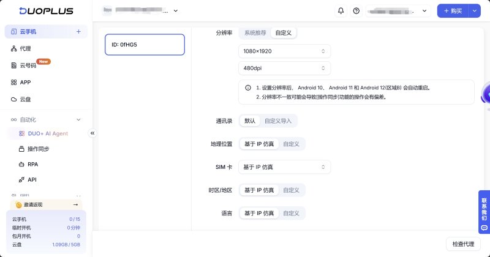Click the 购买 purchase button
Screen dimensions: 490x257
tap(453, 11)
